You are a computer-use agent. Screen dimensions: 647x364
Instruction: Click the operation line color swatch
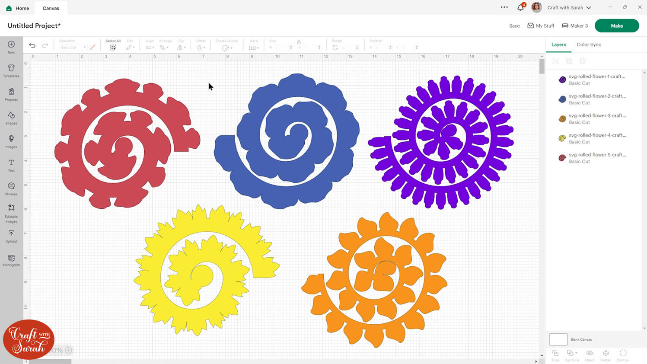point(92,47)
